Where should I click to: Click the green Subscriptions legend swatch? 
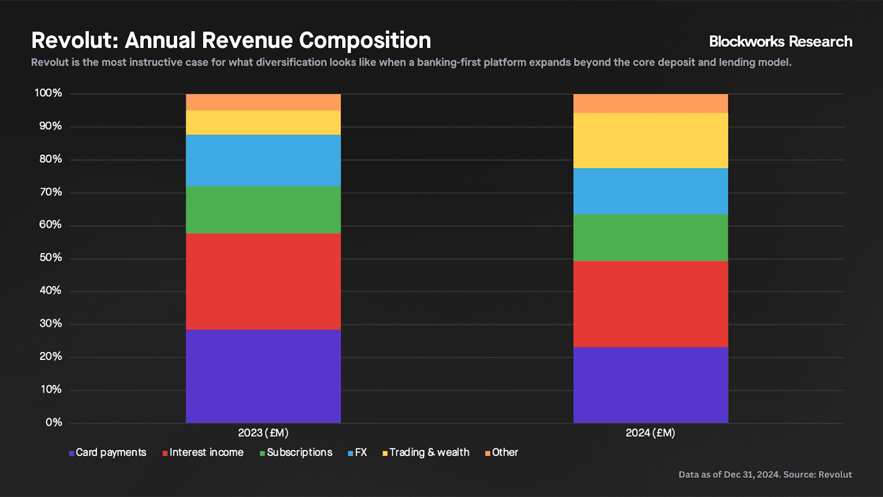(263, 453)
